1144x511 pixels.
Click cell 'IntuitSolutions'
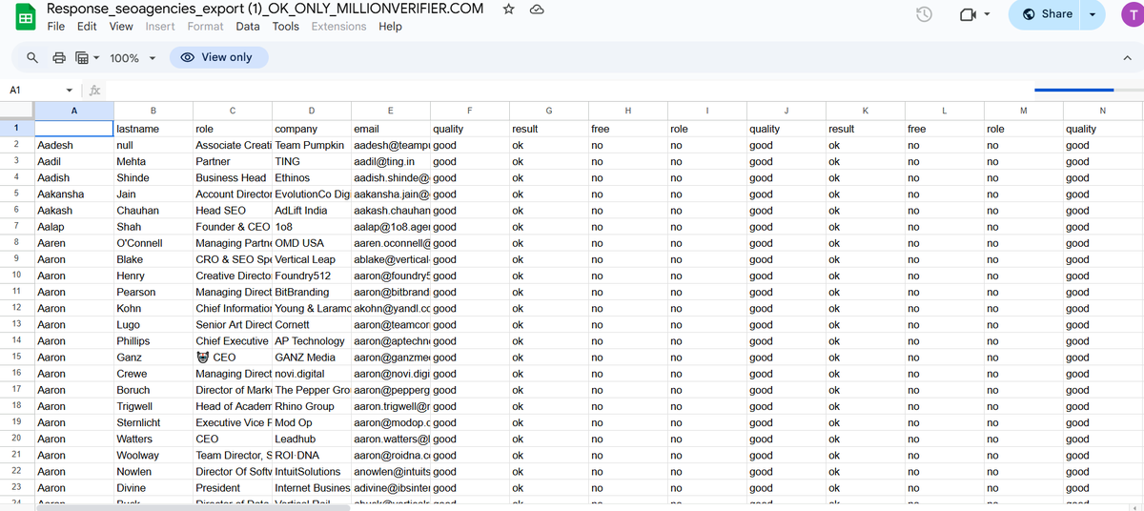coord(311,472)
